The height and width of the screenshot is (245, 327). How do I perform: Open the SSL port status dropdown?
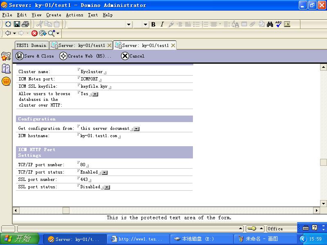[107, 187]
